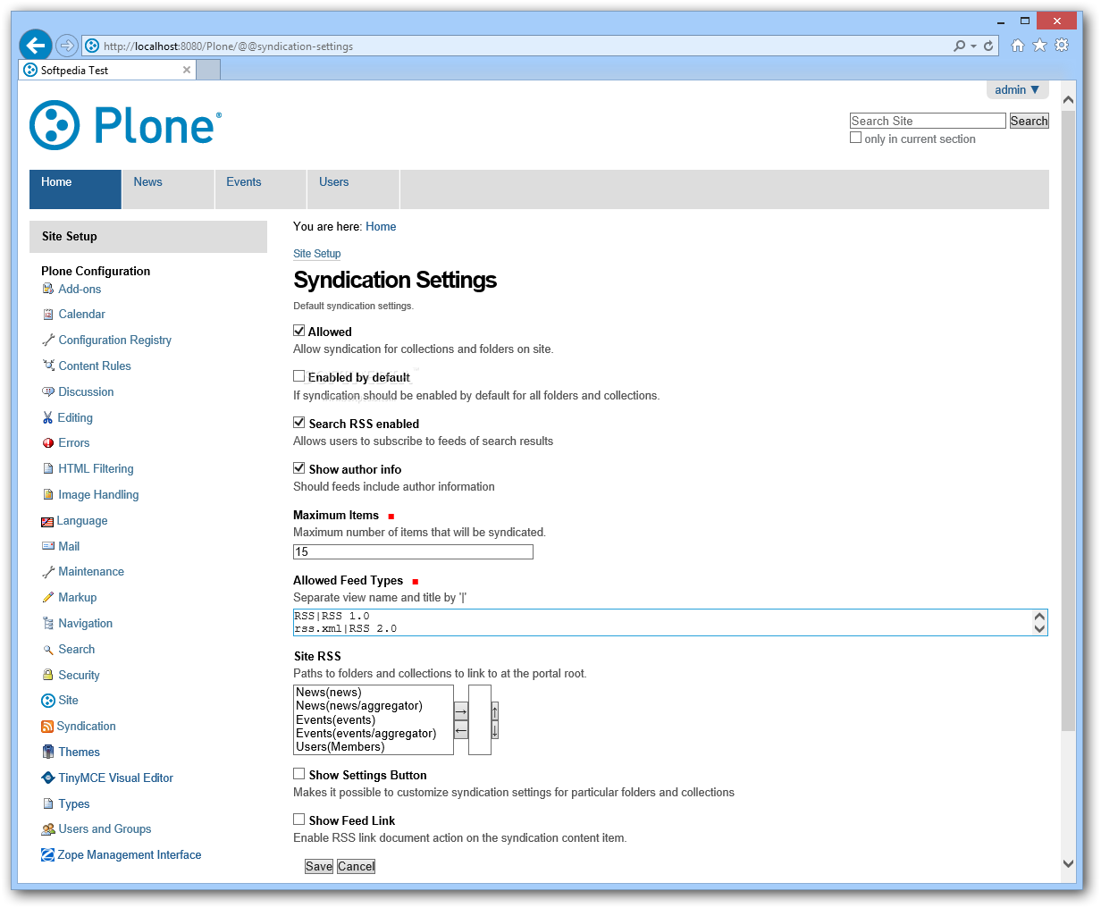Open the address bar search dropdown arrow
Screen dimensions: 1101x908
click(973, 46)
